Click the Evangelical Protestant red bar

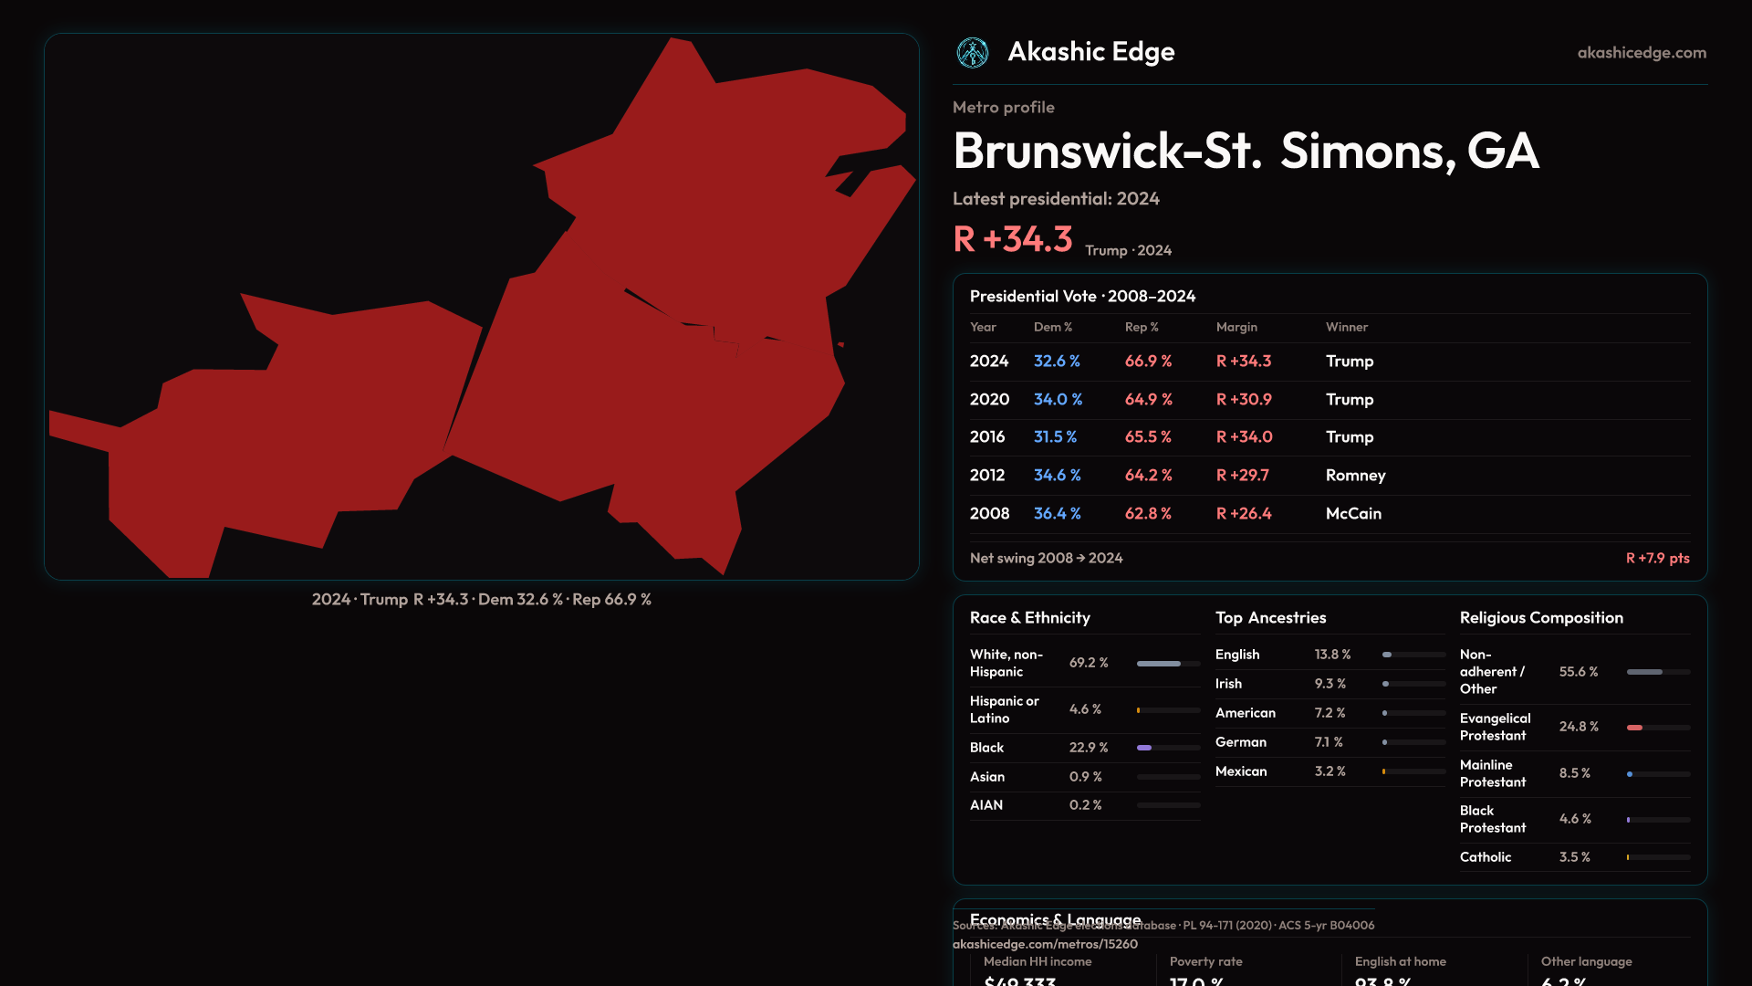coord(1635,728)
